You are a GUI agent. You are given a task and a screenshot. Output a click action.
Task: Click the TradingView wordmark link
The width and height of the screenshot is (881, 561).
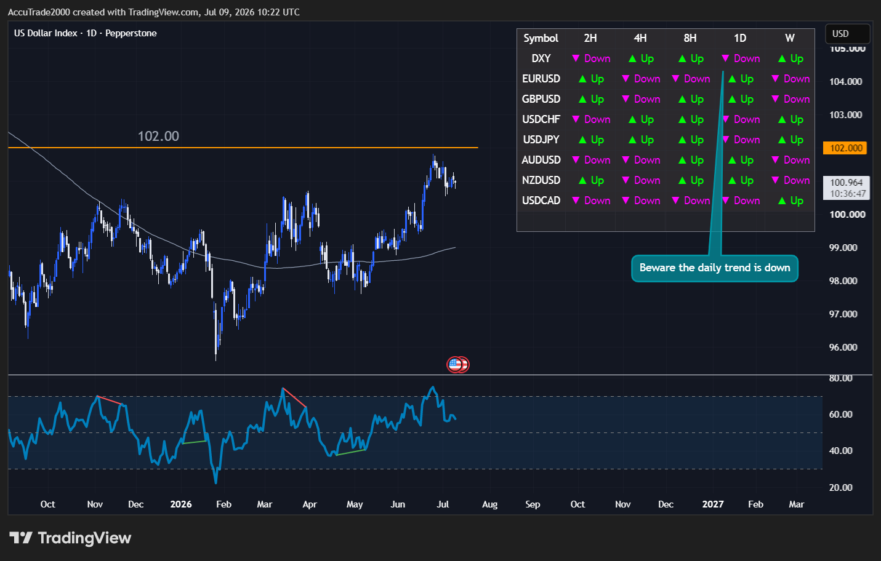click(x=84, y=538)
